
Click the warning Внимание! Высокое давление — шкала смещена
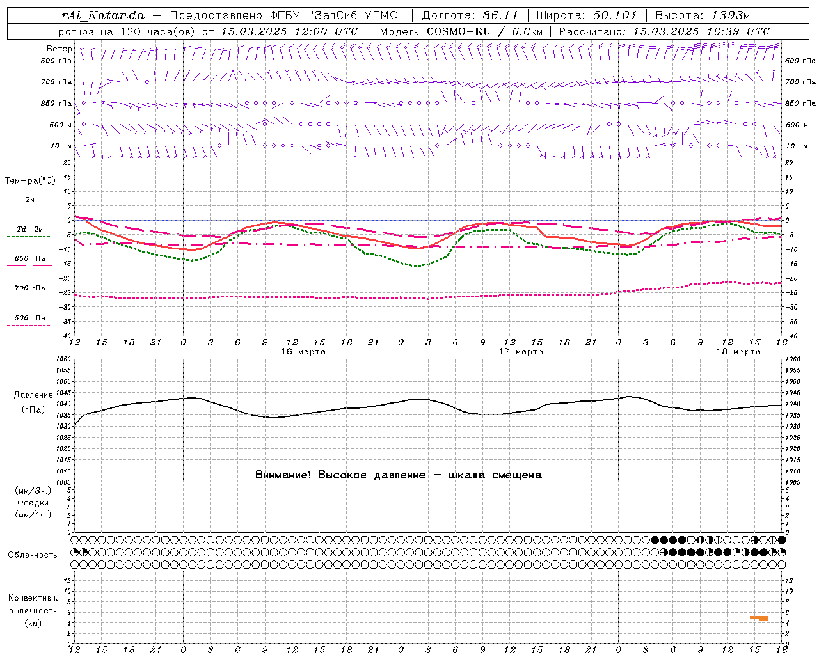[399, 475]
